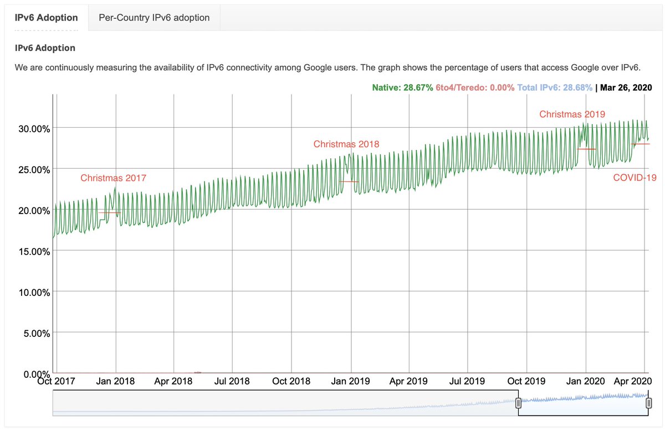Click the Christmas 2019 annotation

click(x=572, y=114)
